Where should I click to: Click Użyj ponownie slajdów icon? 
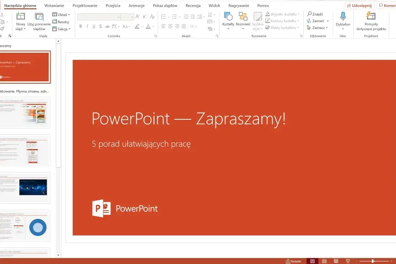[x=39, y=17]
